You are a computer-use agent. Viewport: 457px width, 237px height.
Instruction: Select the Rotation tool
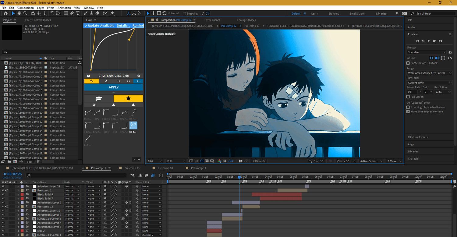[x=52, y=13]
